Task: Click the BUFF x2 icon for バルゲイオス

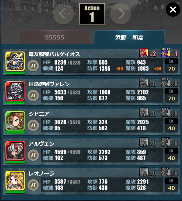Action: click(x=144, y=53)
